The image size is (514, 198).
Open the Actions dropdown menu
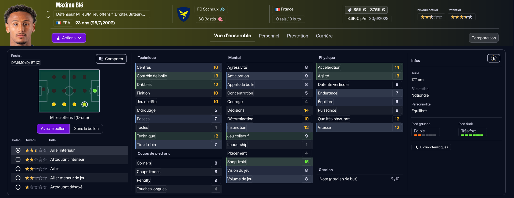pyautogui.click(x=69, y=38)
